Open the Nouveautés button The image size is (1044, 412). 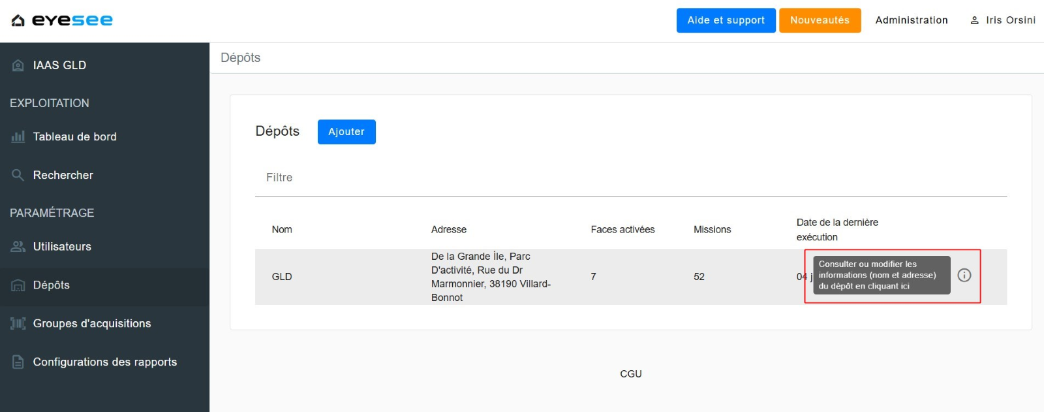point(820,20)
